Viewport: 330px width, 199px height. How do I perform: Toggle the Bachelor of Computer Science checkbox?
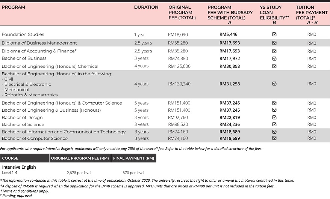coord(274,138)
